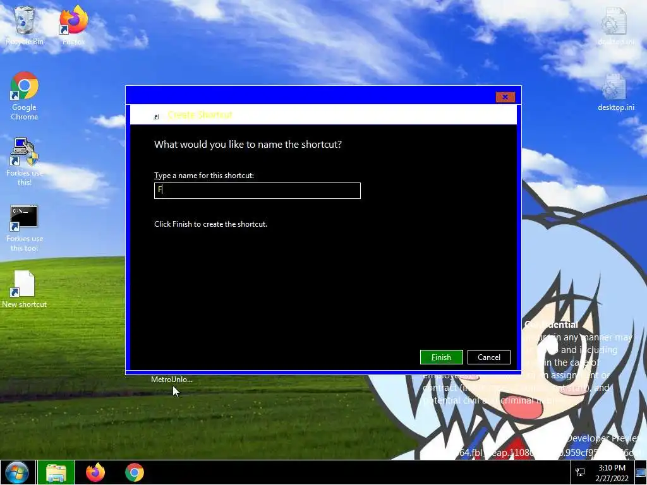The height and width of the screenshot is (485, 647).
Task: Open the Start menu orb
Action: (x=17, y=472)
